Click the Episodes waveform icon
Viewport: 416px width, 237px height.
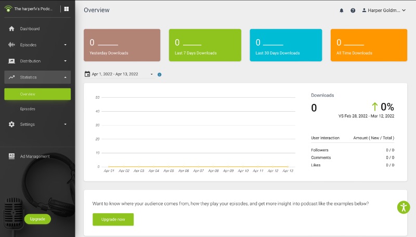(x=11, y=45)
